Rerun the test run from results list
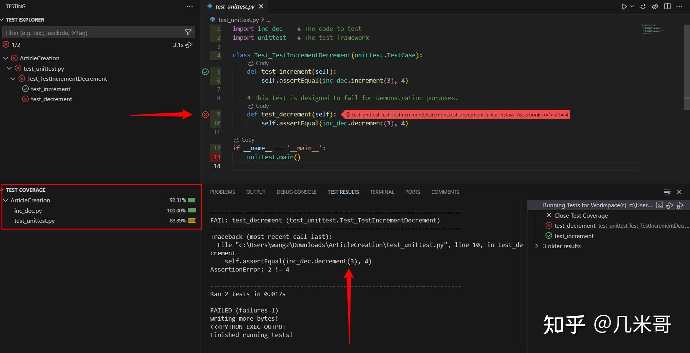 (x=670, y=205)
